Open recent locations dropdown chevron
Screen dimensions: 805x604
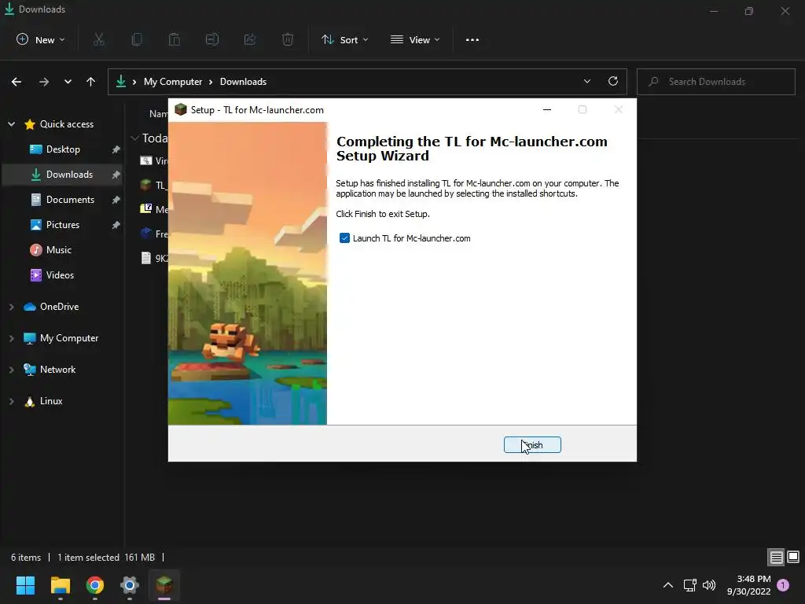pos(68,82)
